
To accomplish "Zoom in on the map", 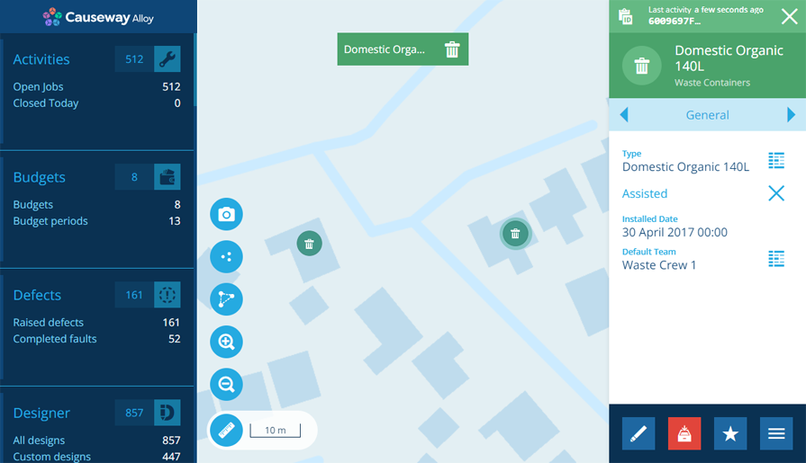I will click(x=226, y=342).
